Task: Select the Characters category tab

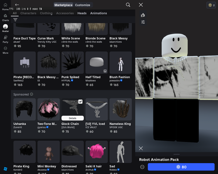Action: point(28,13)
